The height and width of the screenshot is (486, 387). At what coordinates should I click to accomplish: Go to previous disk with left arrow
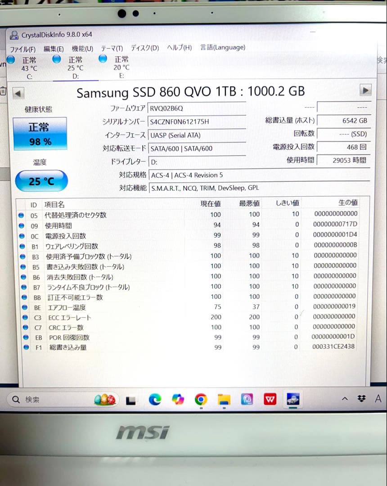[x=18, y=93]
